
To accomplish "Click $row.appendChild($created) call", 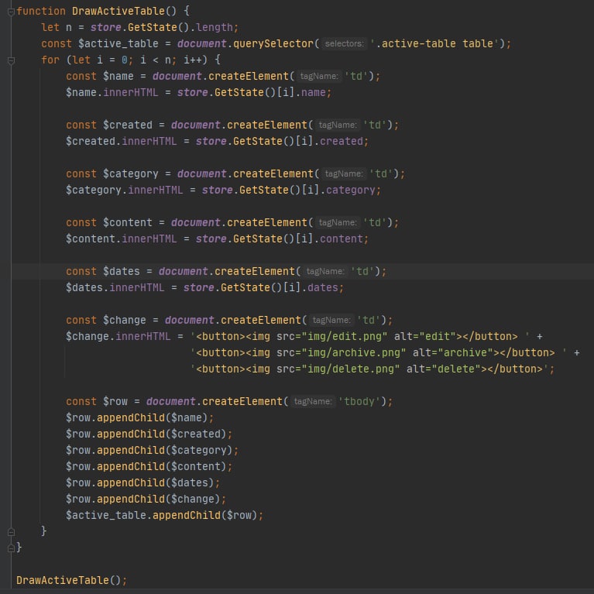I will 146,434.
